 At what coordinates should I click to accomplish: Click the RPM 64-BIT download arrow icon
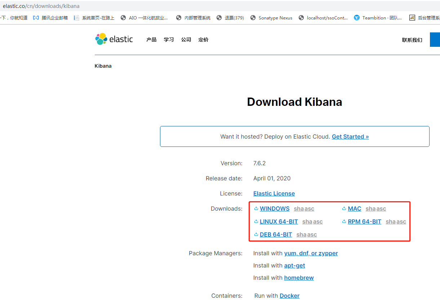tap(344, 221)
